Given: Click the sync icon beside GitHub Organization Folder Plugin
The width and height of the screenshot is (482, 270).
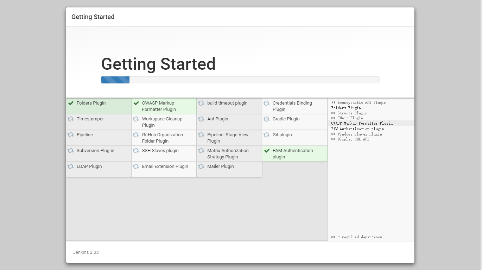Looking at the screenshot, I should coord(136,135).
